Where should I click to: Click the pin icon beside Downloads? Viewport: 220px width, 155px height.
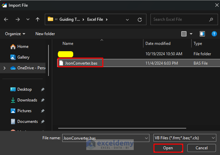43,100
